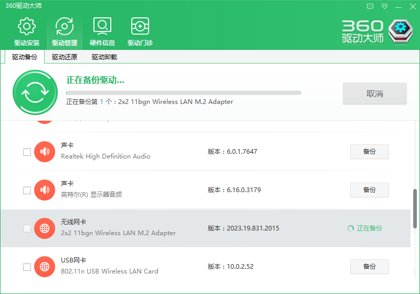Select the 驱动管理 toolbar icon
The image size is (420, 294).
coord(65,32)
